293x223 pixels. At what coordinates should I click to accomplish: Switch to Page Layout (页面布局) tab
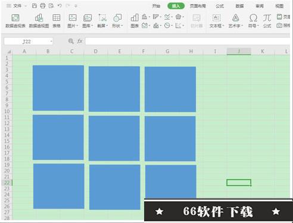[x=198, y=6]
